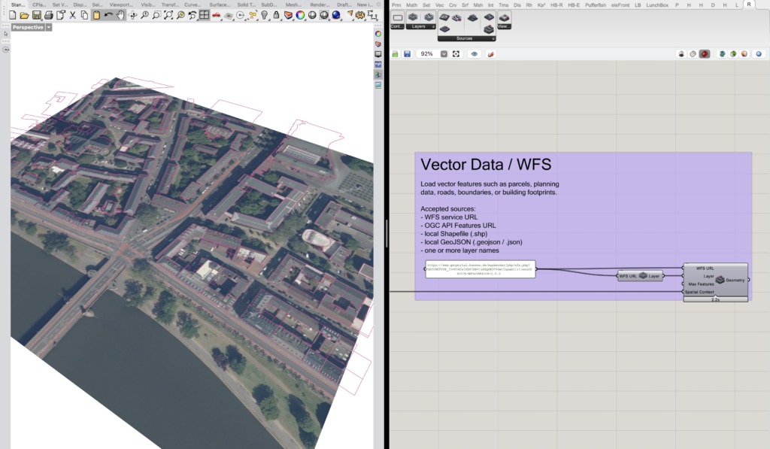
Task: Select the WFS URL to Layer component
Action: point(640,276)
